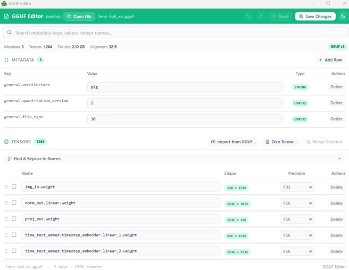The height and width of the screenshot is (270, 349).
Task: Click the drag handle for img_in.weight row
Action: click(x=7, y=187)
